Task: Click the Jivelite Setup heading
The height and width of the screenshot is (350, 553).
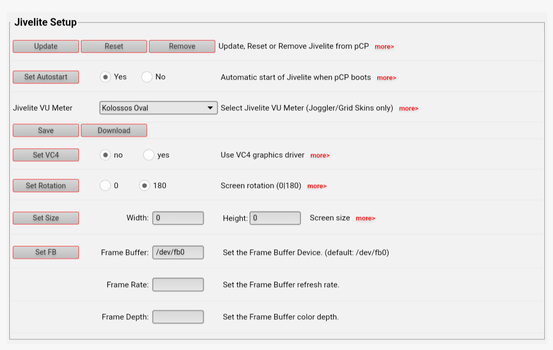Action: pos(46,22)
